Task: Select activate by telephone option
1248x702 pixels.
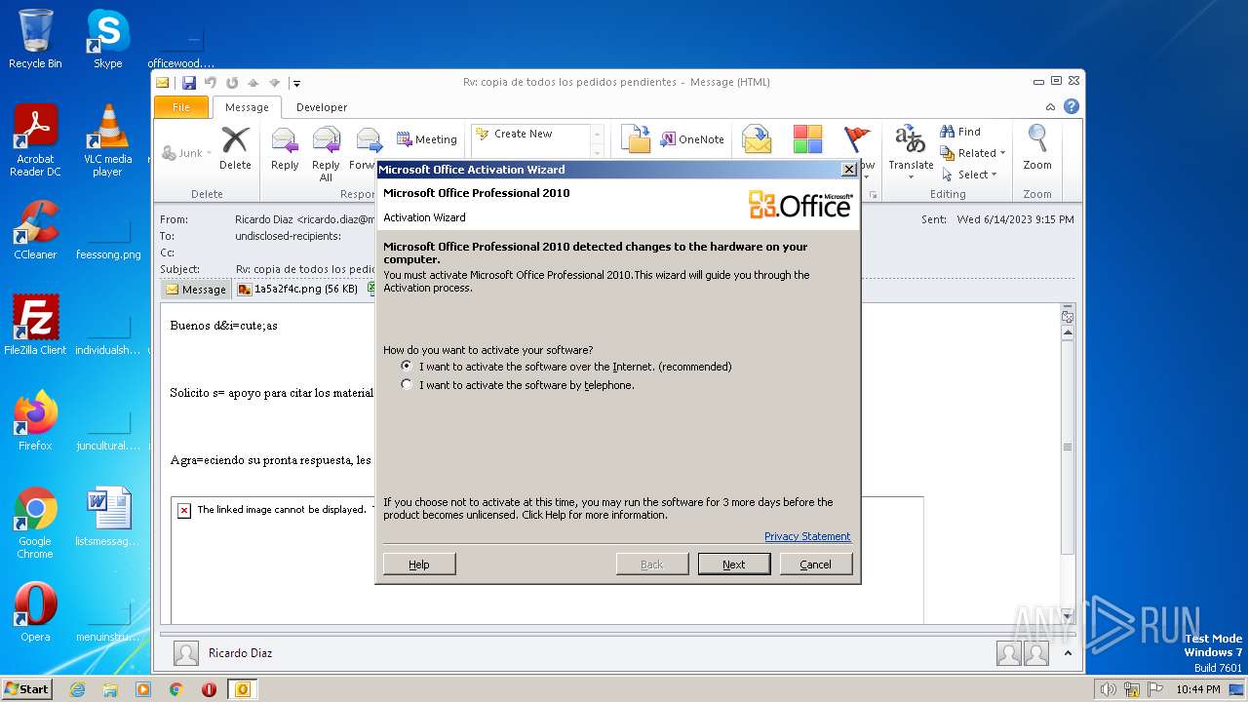Action: (x=518, y=385)
